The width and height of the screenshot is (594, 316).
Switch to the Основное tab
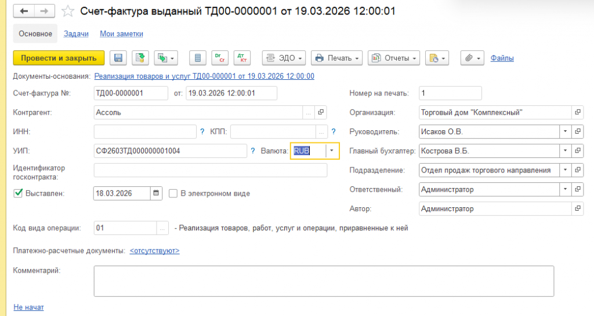(x=35, y=34)
